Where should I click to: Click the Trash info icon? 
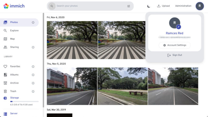pos(33,92)
